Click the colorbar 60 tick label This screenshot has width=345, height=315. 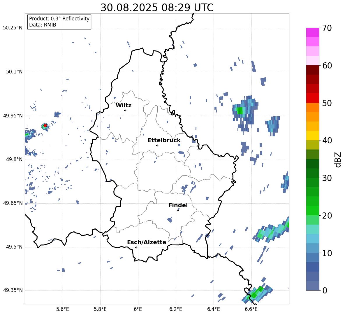(327, 66)
